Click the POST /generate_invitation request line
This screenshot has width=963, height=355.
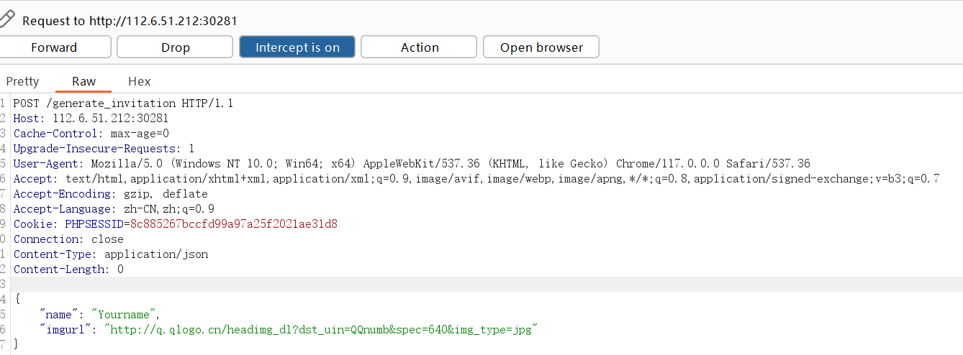tap(122, 103)
